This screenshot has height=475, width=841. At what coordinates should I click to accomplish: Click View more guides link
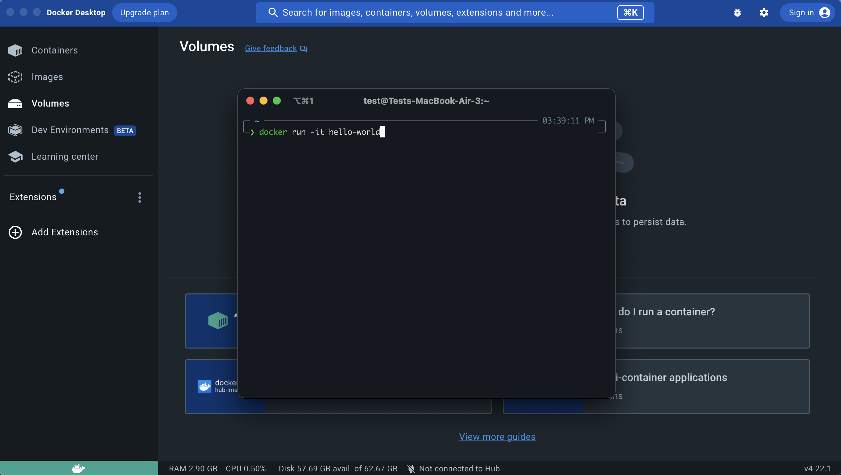tap(497, 437)
